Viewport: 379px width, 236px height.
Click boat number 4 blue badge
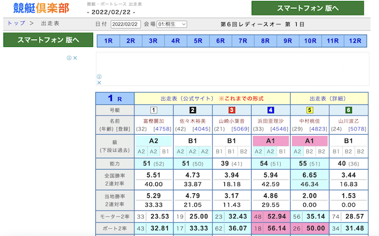pyautogui.click(x=271, y=110)
